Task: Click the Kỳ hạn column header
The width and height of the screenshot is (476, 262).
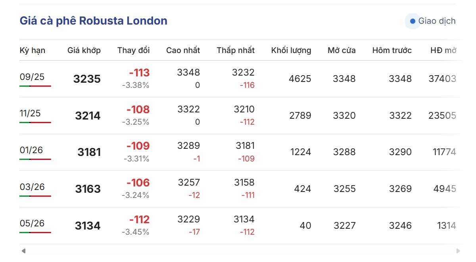Action: 33,50
